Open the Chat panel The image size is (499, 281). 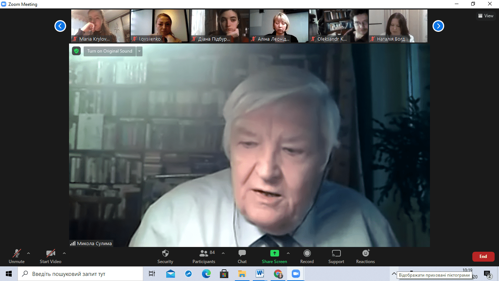(242, 254)
